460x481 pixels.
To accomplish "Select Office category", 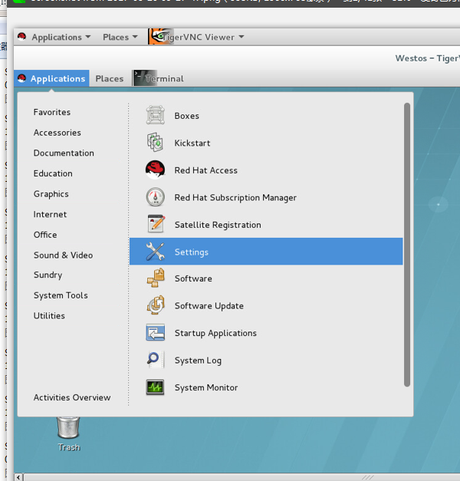I will [x=45, y=235].
